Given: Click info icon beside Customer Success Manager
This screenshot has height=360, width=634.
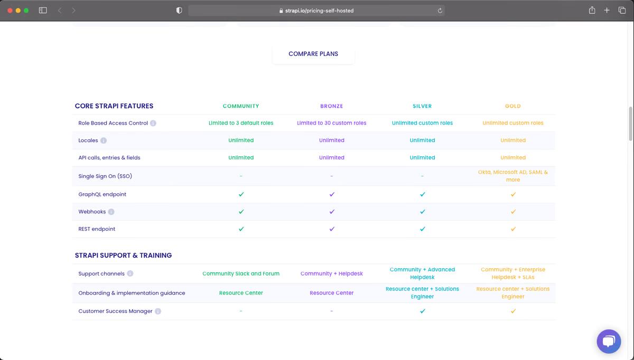Looking at the screenshot, I should click(x=158, y=311).
